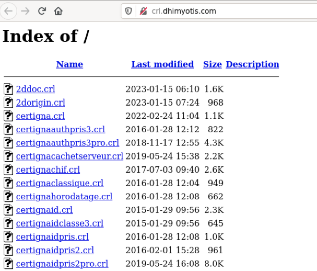
Task: Open tracking protection shield icon
Action: pyautogui.click(x=128, y=11)
